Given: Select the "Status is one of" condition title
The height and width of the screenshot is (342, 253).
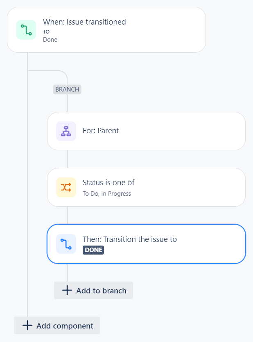Looking at the screenshot, I should (x=108, y=183).
